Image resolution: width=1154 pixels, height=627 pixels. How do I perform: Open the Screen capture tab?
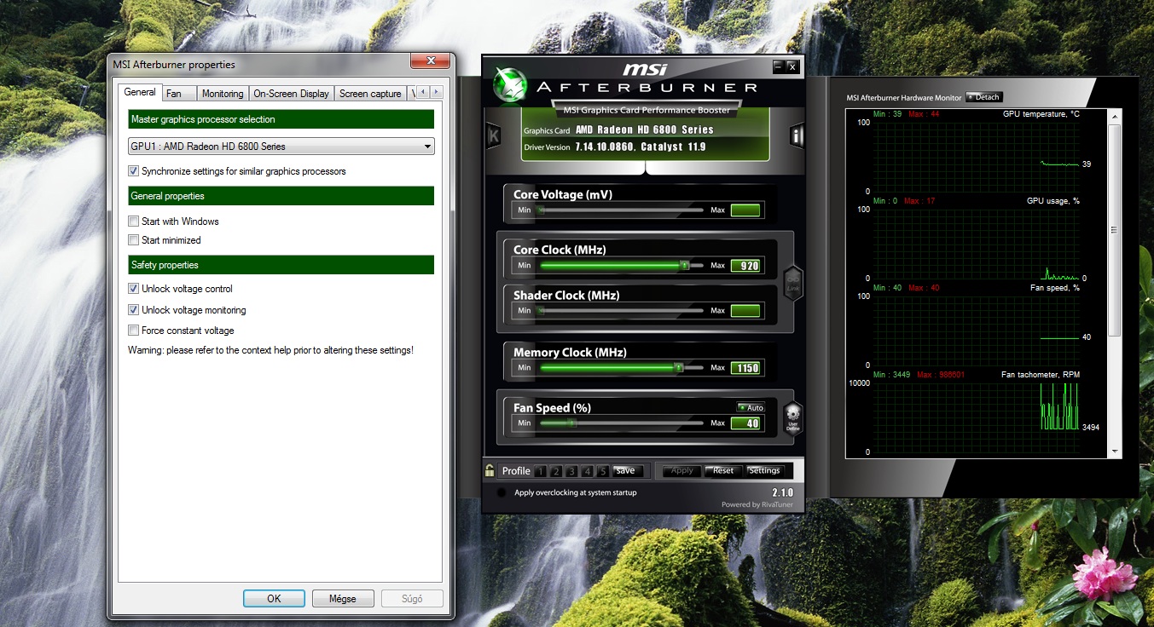tap(370, 94)
